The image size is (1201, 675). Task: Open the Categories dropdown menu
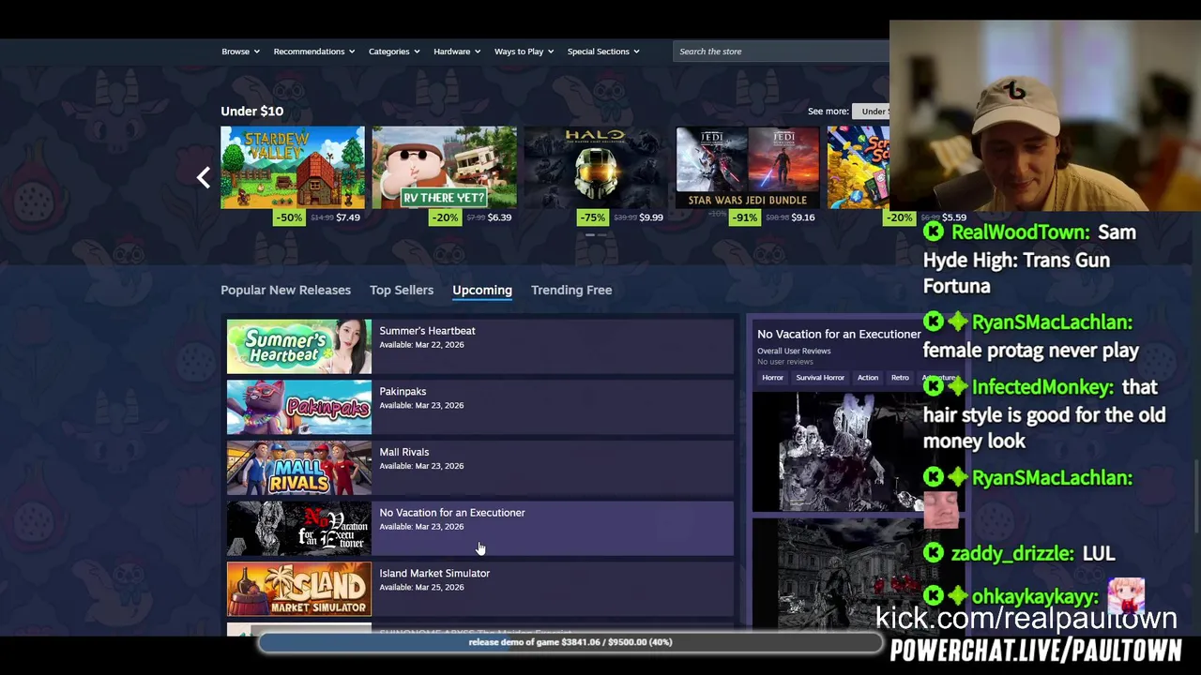coord(394,52)
